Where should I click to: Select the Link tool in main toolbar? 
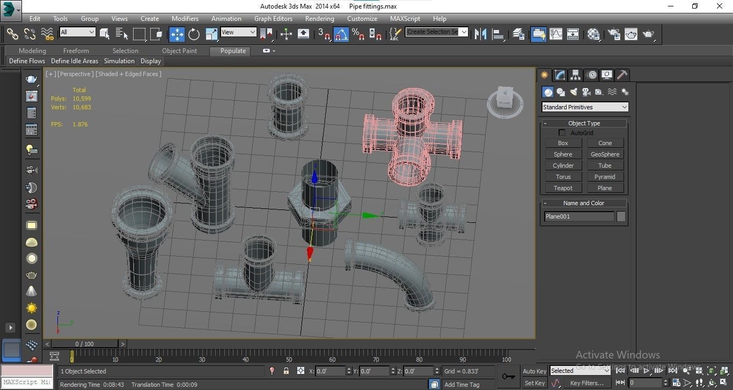click(x=12, y=34)
